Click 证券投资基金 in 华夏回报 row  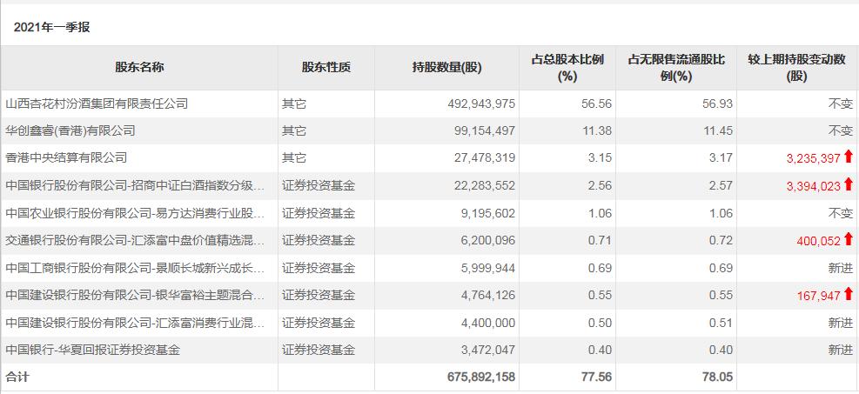pyautogui.click(x=319, y=350)
